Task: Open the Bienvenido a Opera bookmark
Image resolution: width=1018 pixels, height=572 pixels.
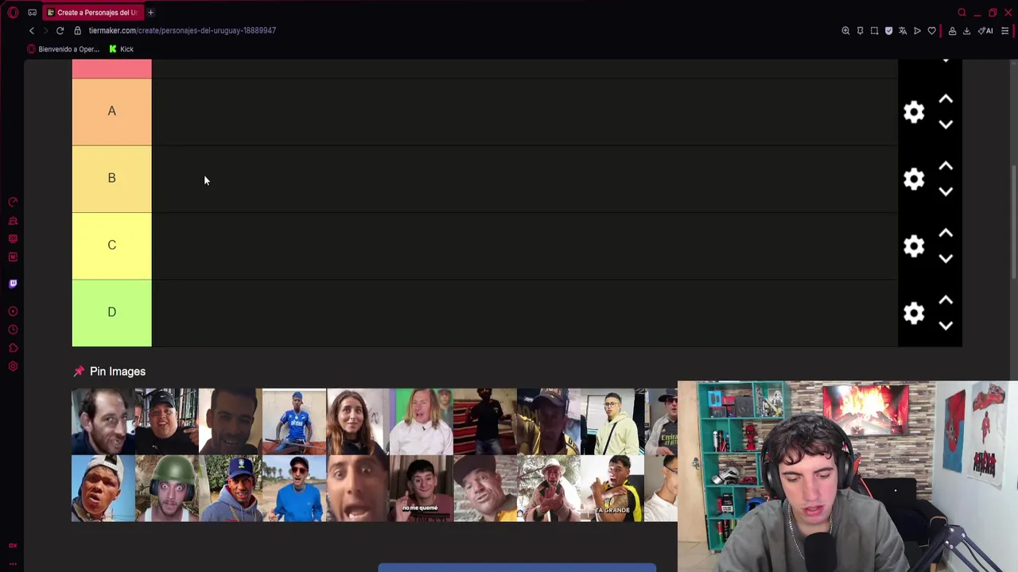Action: 64,49
